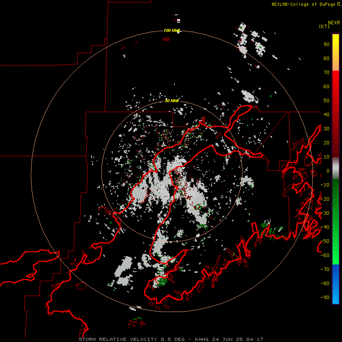Click the 80 value on the velocity scale
This screenshot has width=342, height=342.
326,59
